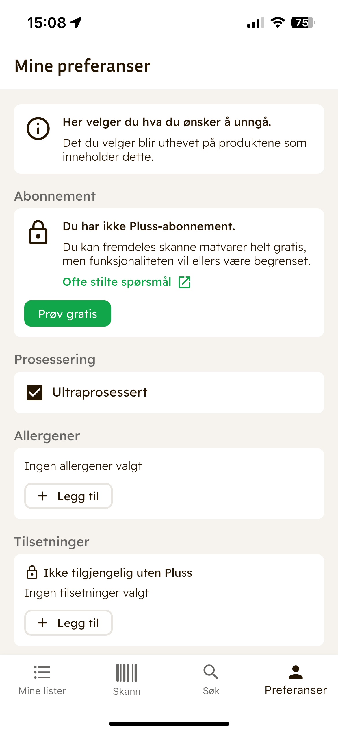
Task: Tap the Ikke tilgjengelig uten Pluss notice
Action: coord(118,573)
